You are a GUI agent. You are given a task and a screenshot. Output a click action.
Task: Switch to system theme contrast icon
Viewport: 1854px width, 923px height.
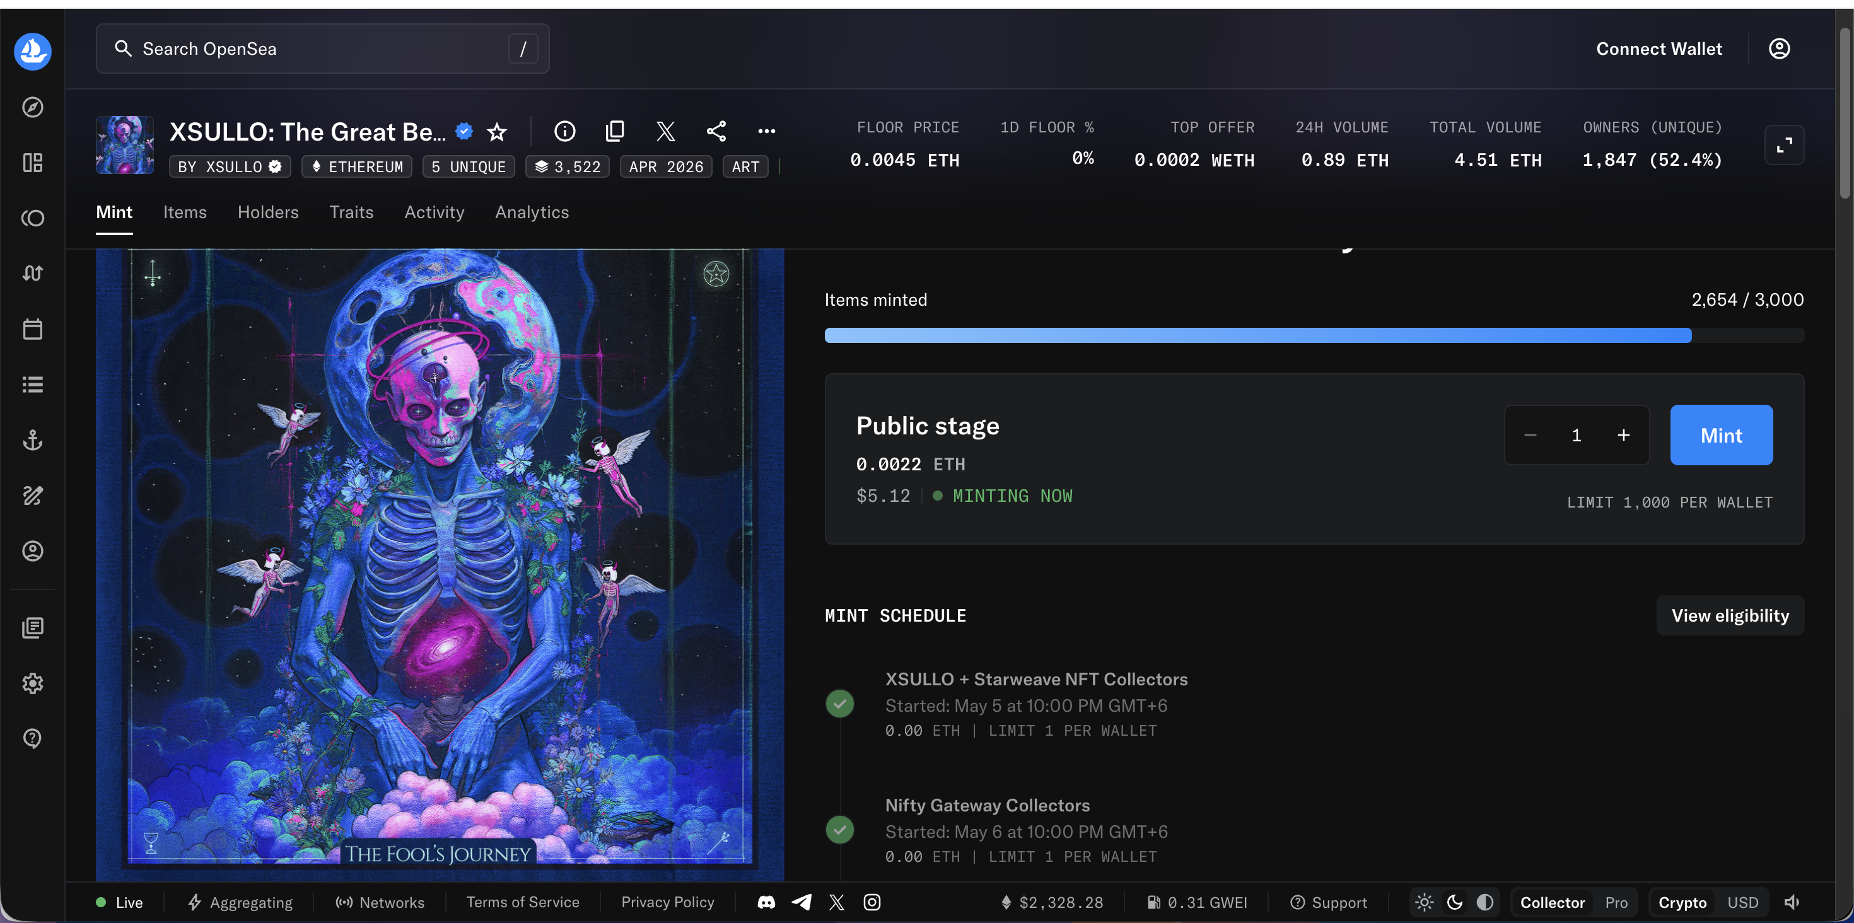(1485, 902)
